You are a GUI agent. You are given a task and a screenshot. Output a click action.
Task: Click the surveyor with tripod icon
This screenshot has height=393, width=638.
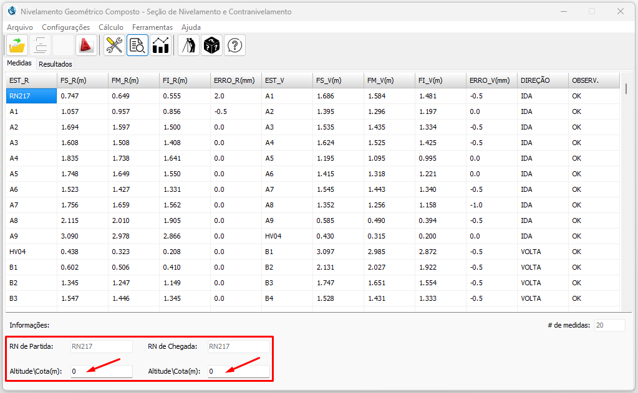click(188, 45)
